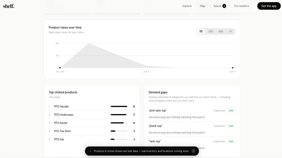Screen dimensions: 282x158
Task: Select PFO Underwear product row
Action: 92,115
